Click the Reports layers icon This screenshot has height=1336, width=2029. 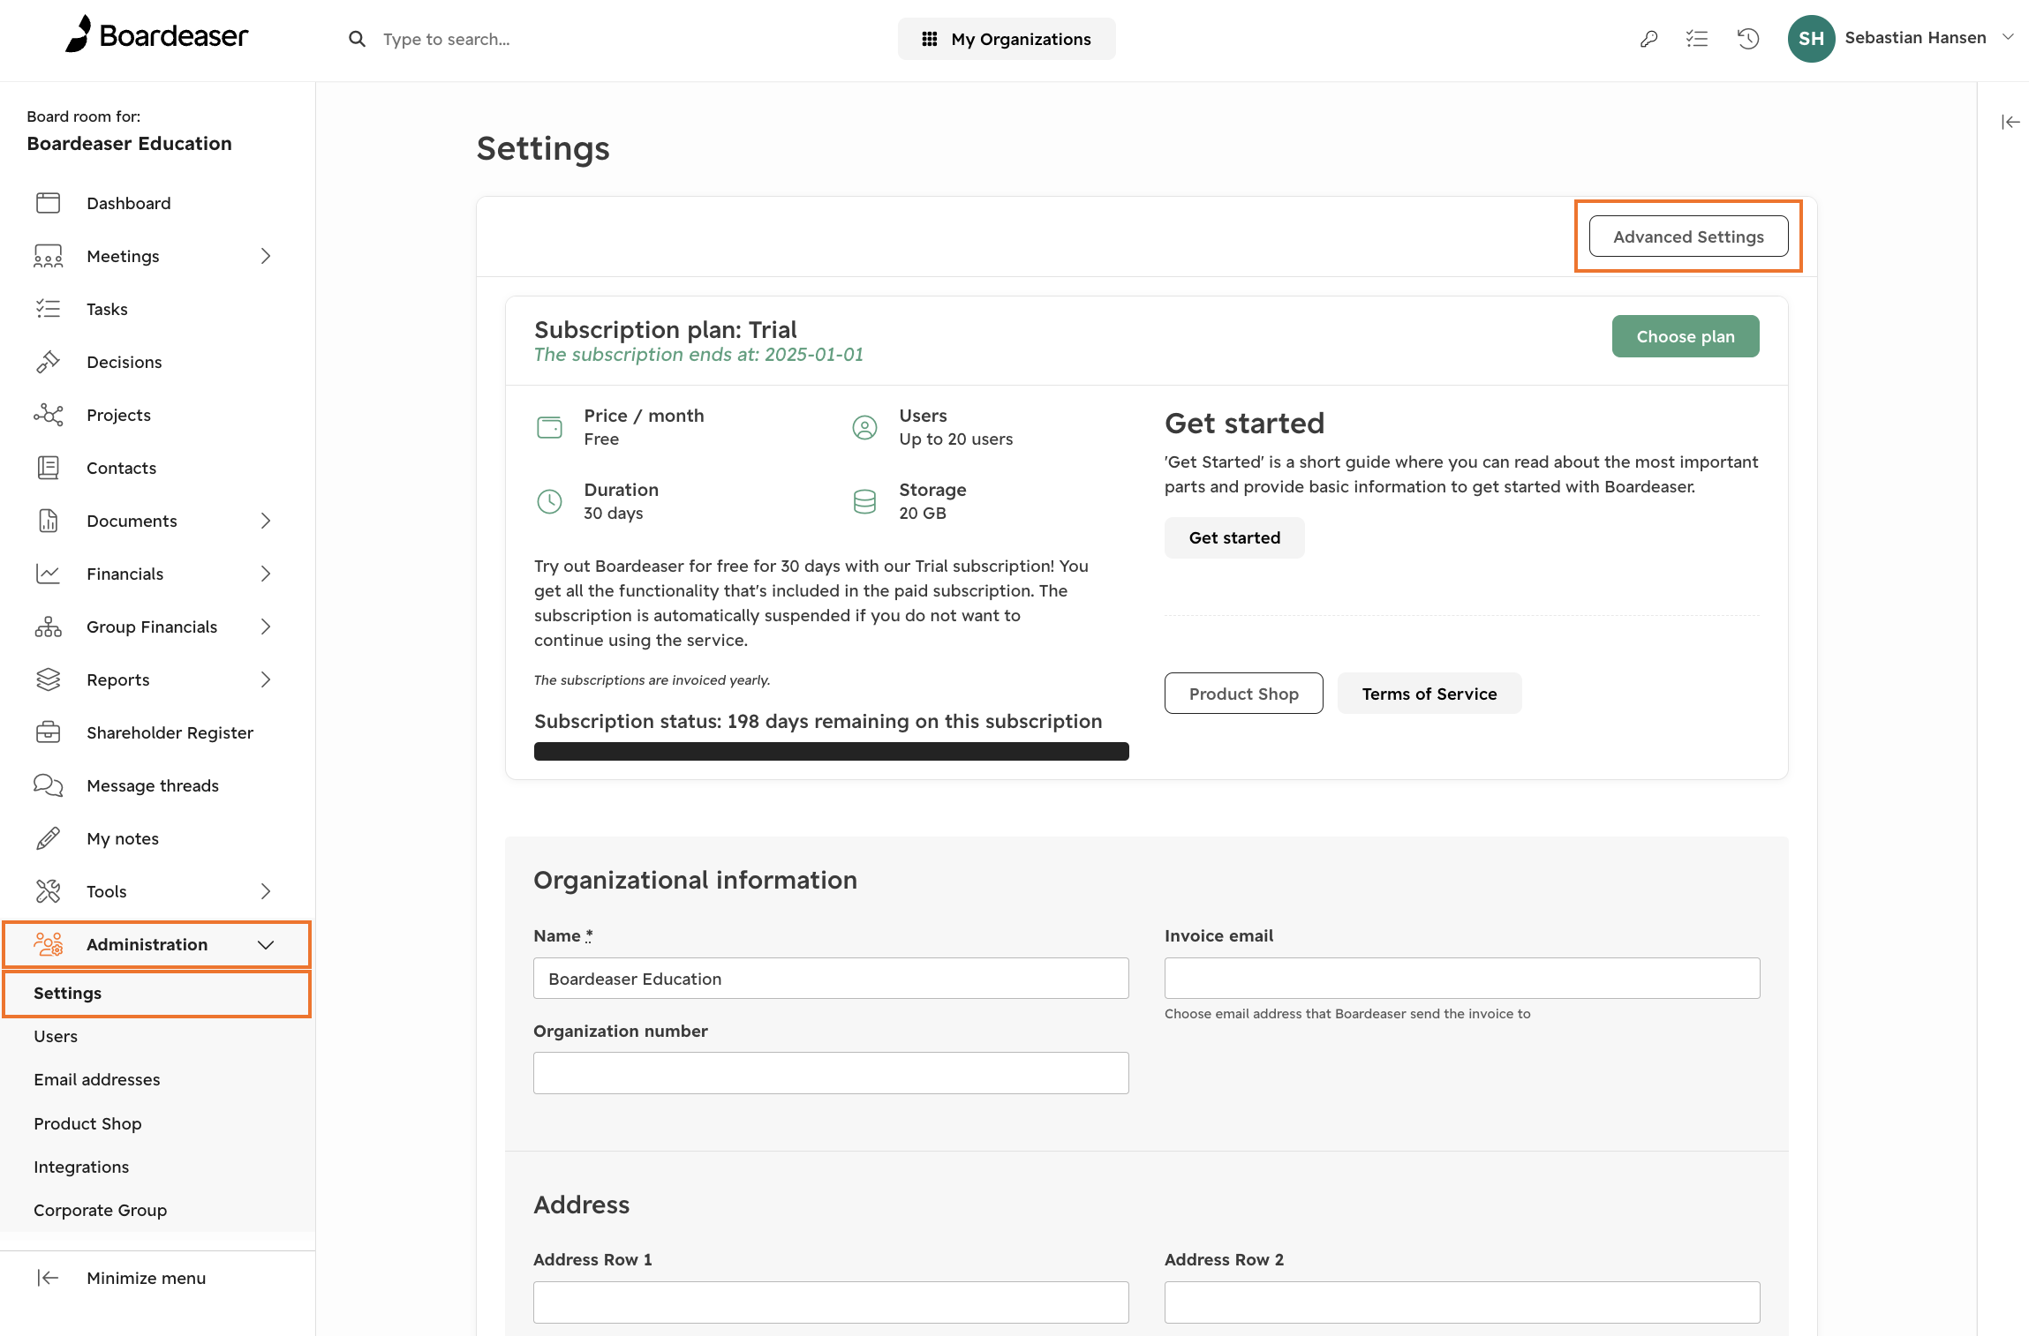[48, 679]
